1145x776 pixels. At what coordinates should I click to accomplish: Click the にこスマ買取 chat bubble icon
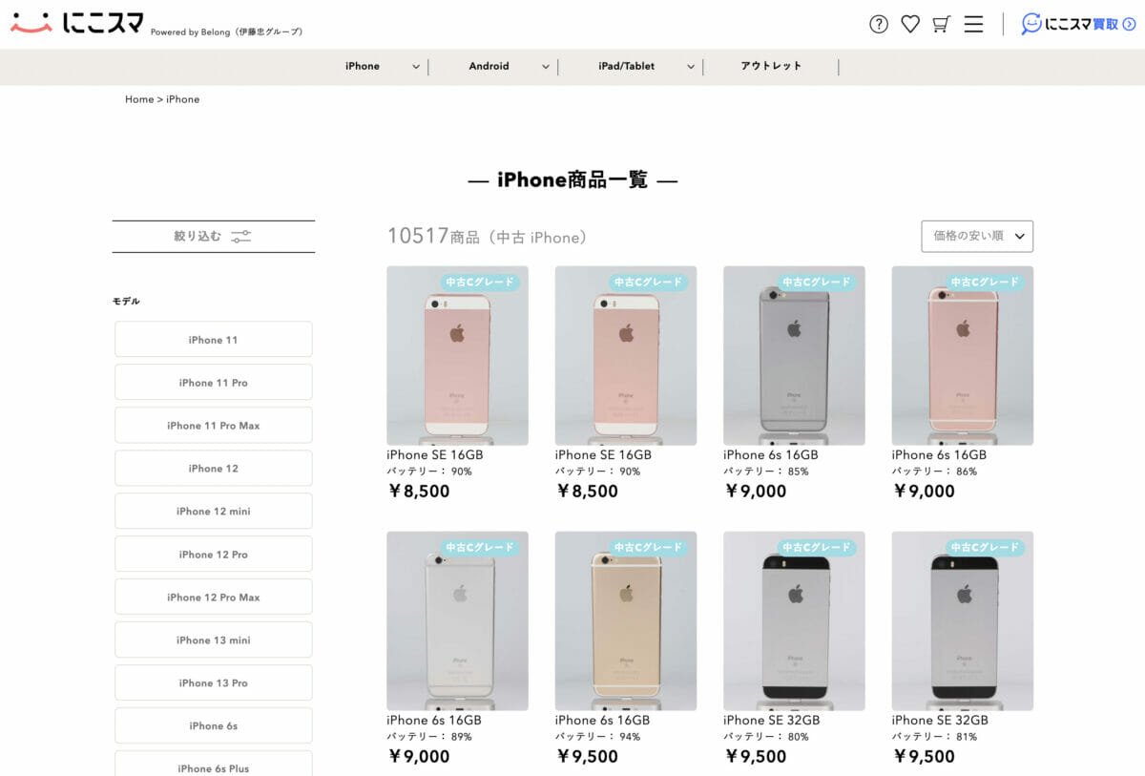(1031, 24)
